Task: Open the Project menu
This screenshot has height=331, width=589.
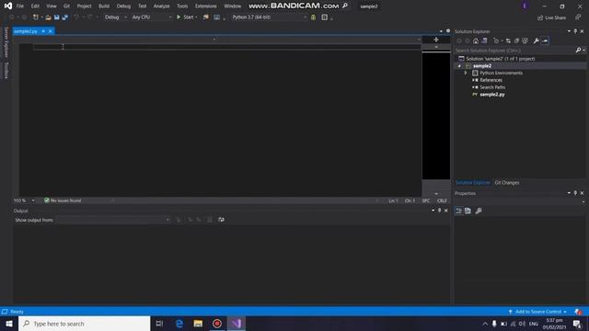Action: coord(84,6)
